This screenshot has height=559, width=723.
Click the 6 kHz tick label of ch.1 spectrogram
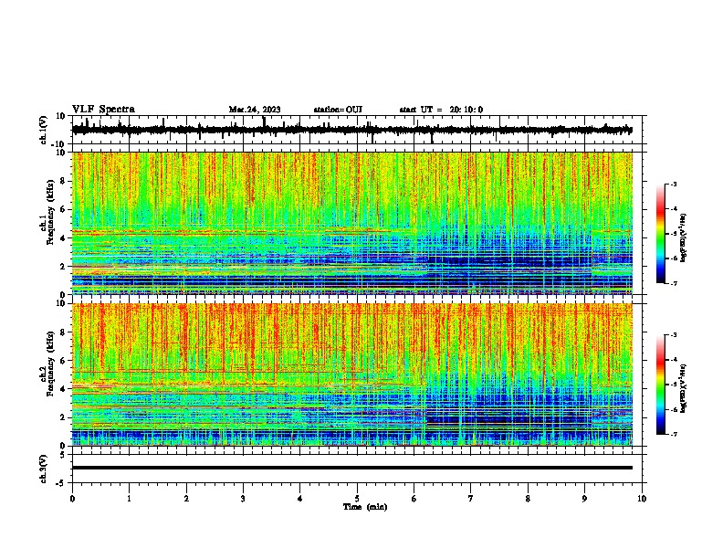click(x=63, y=209)
